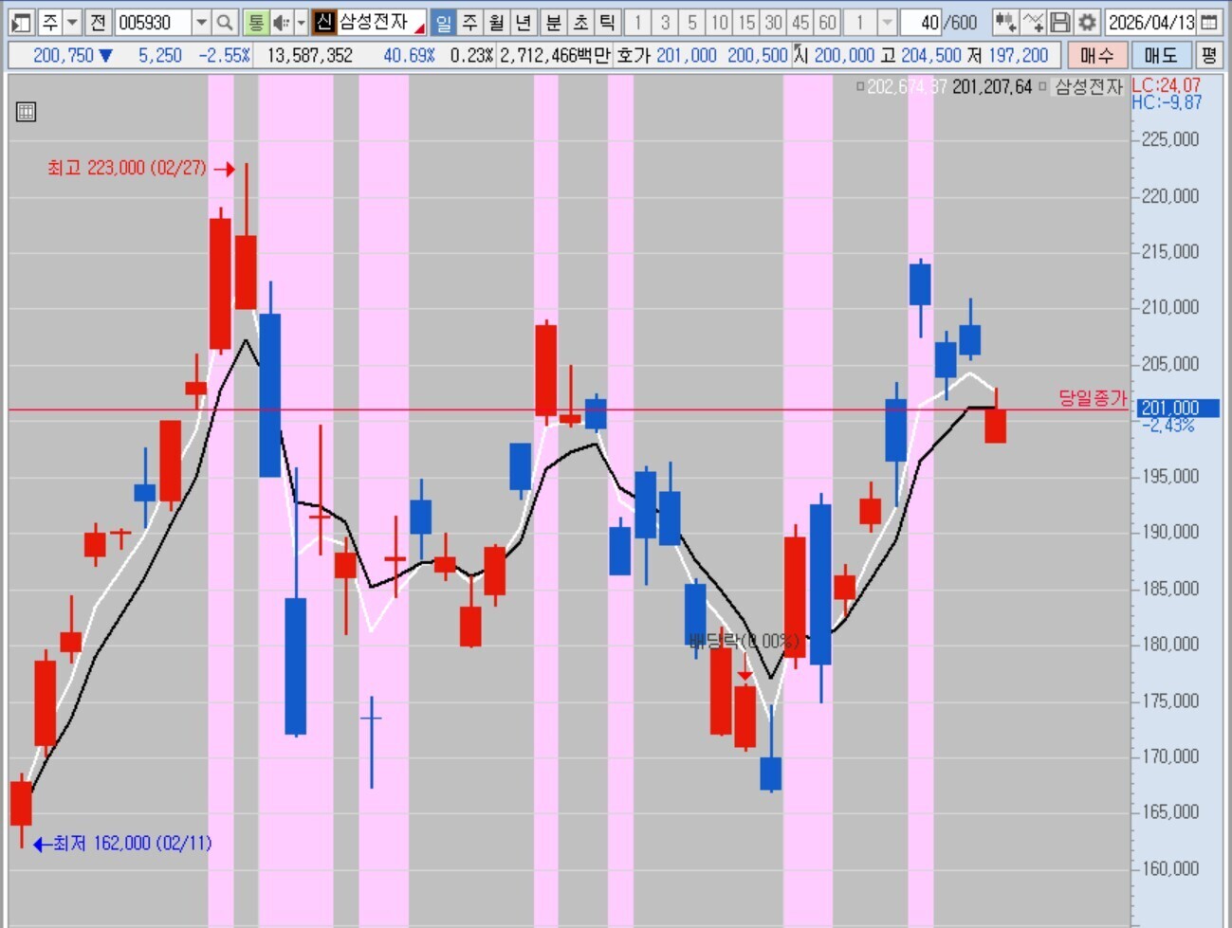Select the 60 interval button
This screenshot has width=1232, height=928.
pyautogui.click(x=828, y=22)
